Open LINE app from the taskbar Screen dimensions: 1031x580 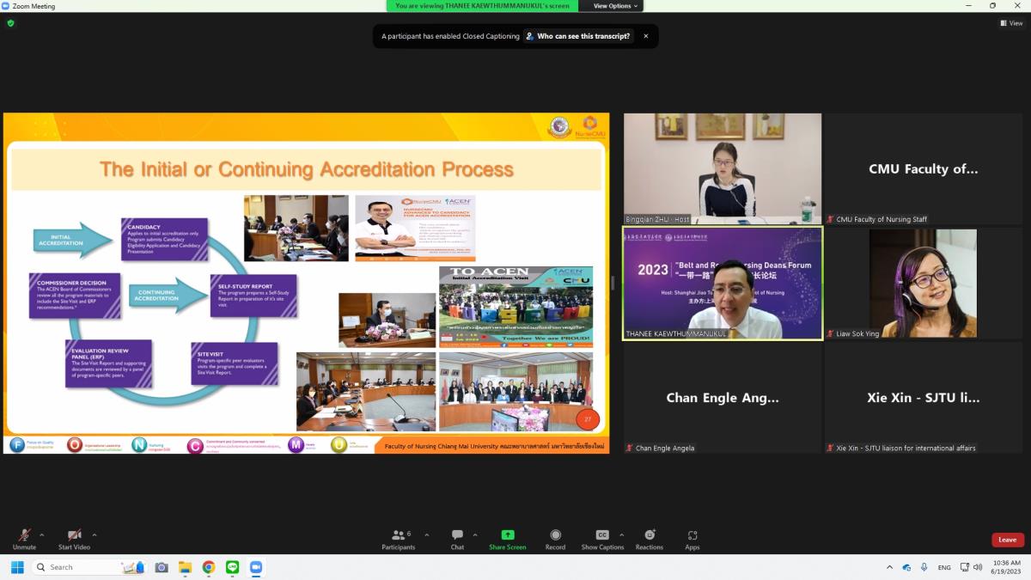(x=232, y=567)
